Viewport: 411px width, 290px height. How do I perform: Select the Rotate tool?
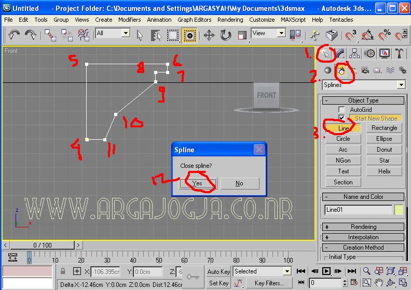click(225, 35)
